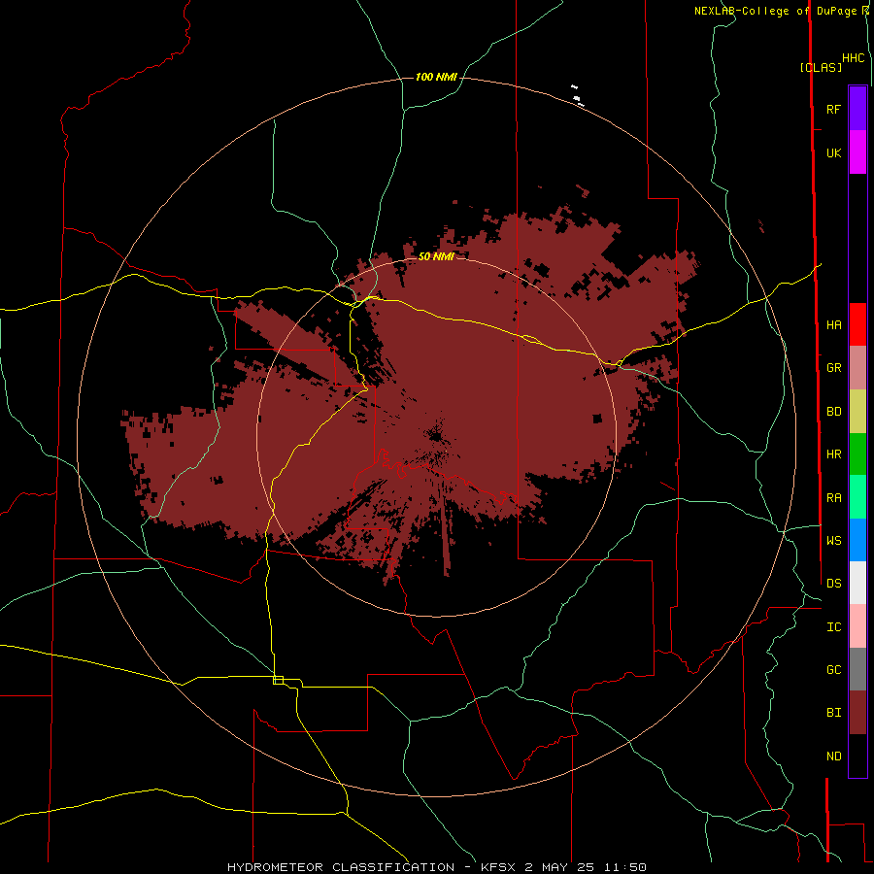Screen dimensions: 874x874
Task: Click the ND legend label
Action: tap(833, 756)
